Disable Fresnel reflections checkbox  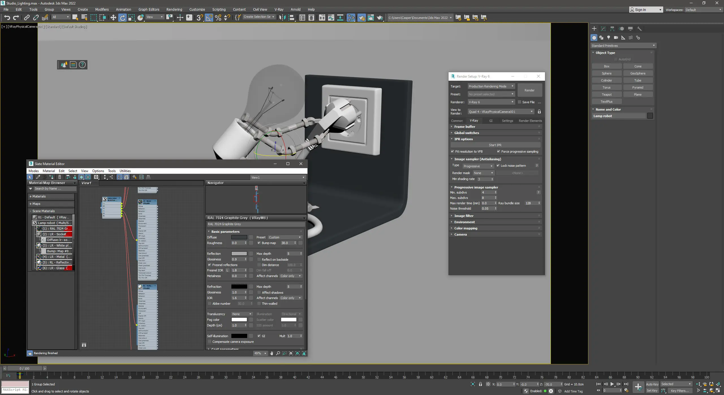[x=210, y=265]
